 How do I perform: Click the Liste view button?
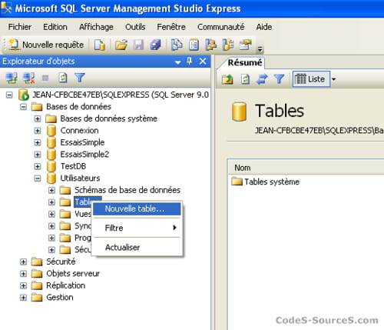coord(311,79)
